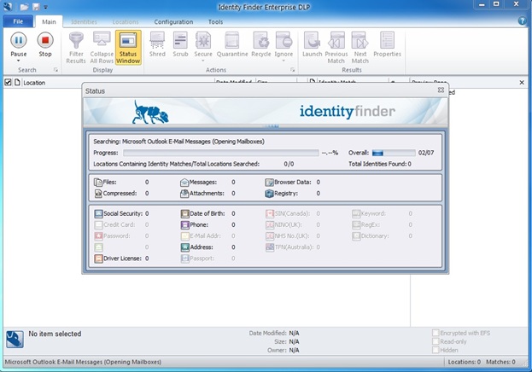Click the Date of Birth identity icon
This screenshot has width=532, height=372.
coord(185,213)
